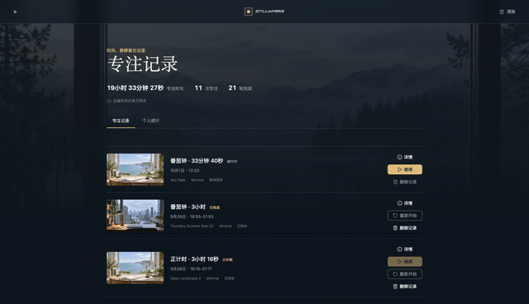The height and width of the screenshot is (304, 529).
Task: Click the Airy Pads sound tag
Action: (x=178, y=180)
